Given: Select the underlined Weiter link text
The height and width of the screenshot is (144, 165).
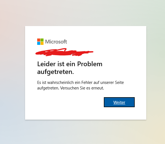Looking at the screenshot, I should pyautogui.click(x=119, y=102).
